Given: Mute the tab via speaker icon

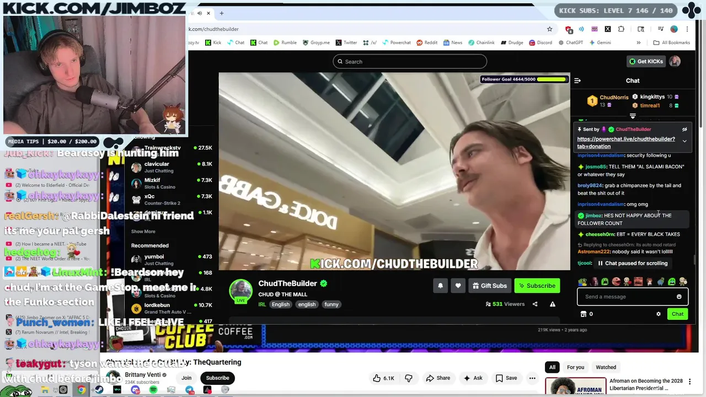Looking at the screenshot, I should click(199, 13).
